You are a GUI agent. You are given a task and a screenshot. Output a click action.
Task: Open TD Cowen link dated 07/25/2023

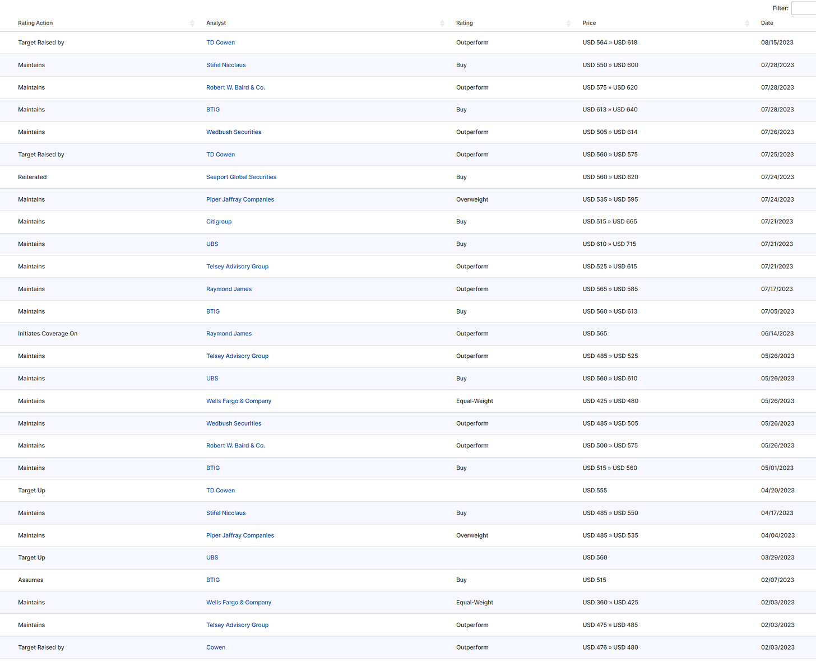tap(220, 155)
